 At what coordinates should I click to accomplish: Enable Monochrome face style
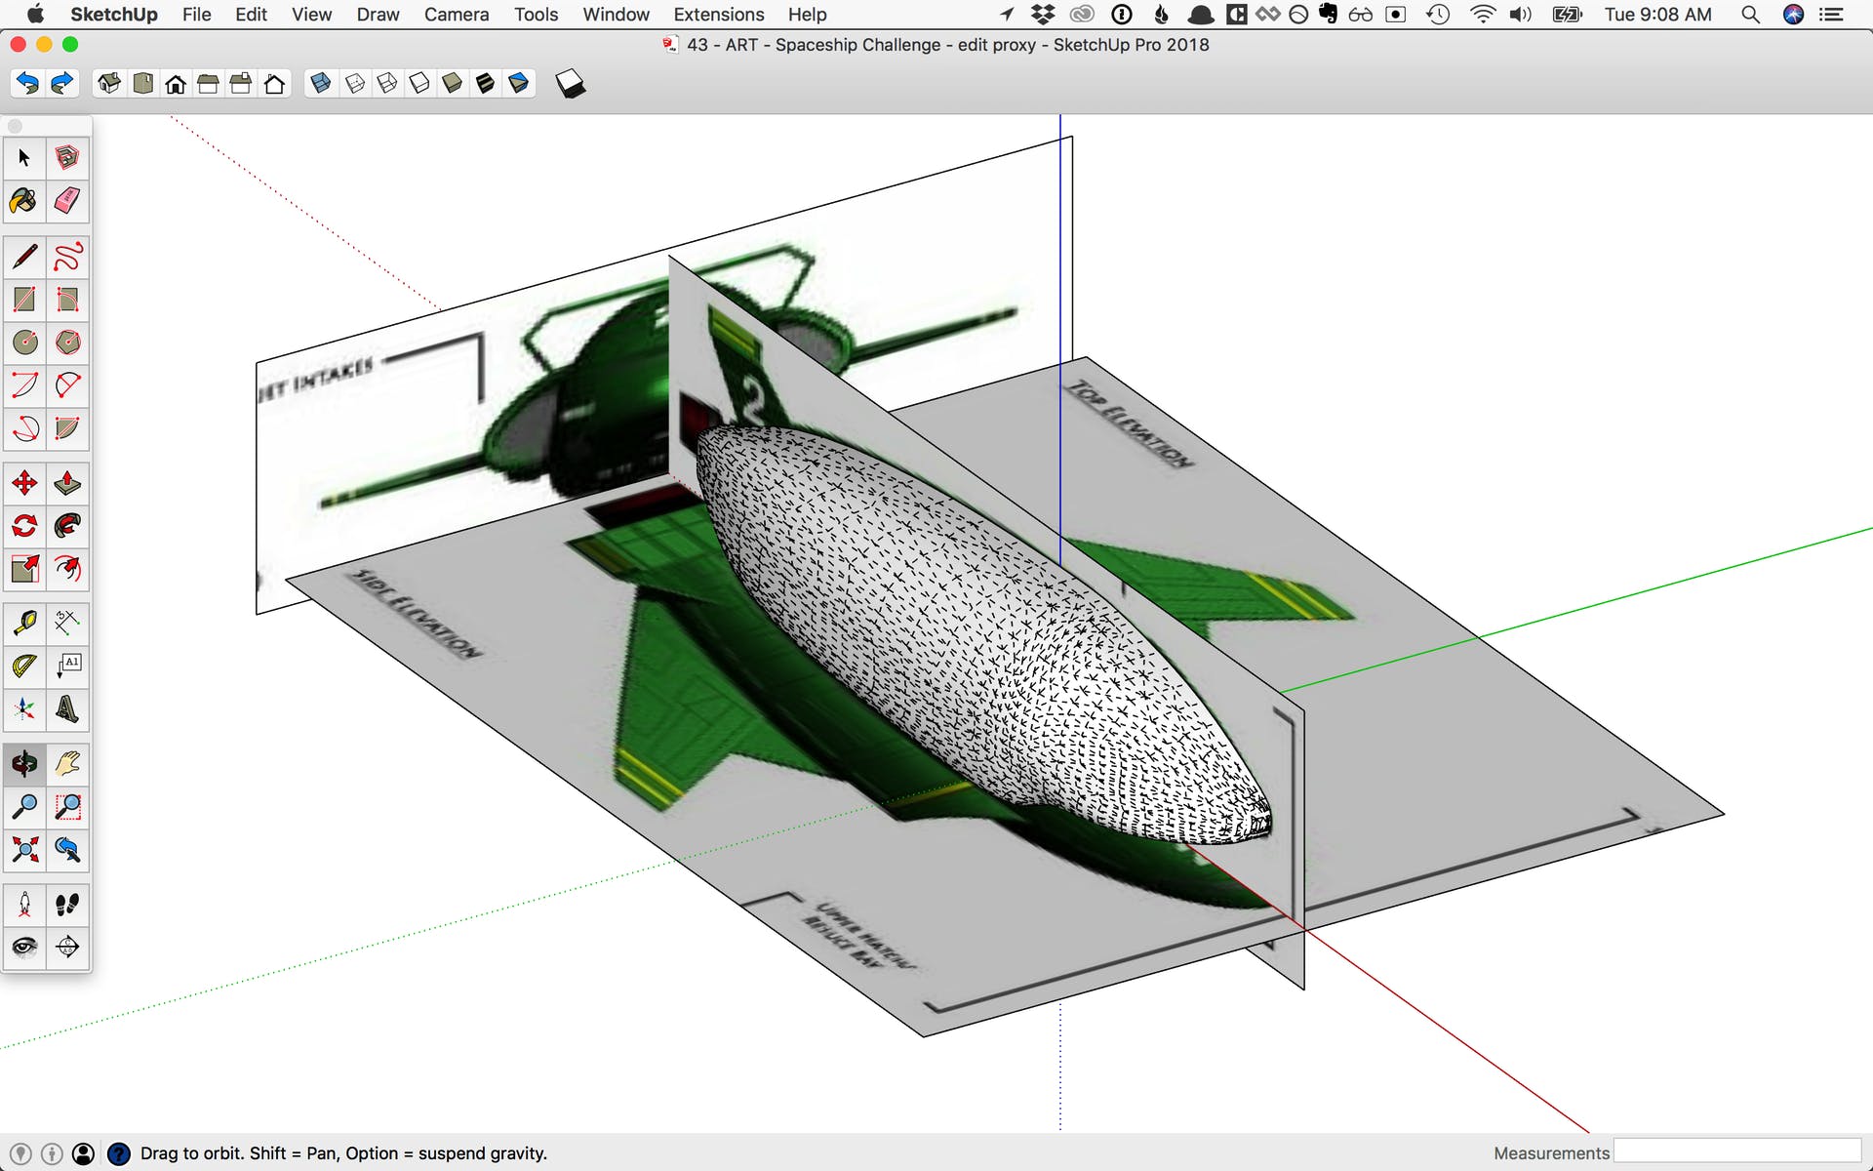[519, 84]
